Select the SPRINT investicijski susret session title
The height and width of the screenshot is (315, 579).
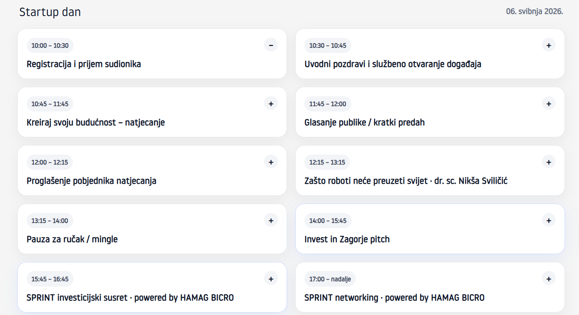click(x=130, y=298)
